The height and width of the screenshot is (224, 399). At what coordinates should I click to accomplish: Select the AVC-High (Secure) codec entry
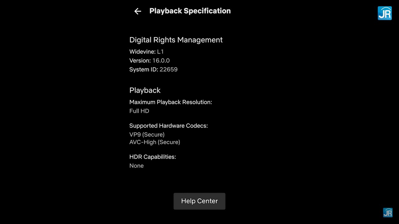pyautogui.click(x=155, y=142)
